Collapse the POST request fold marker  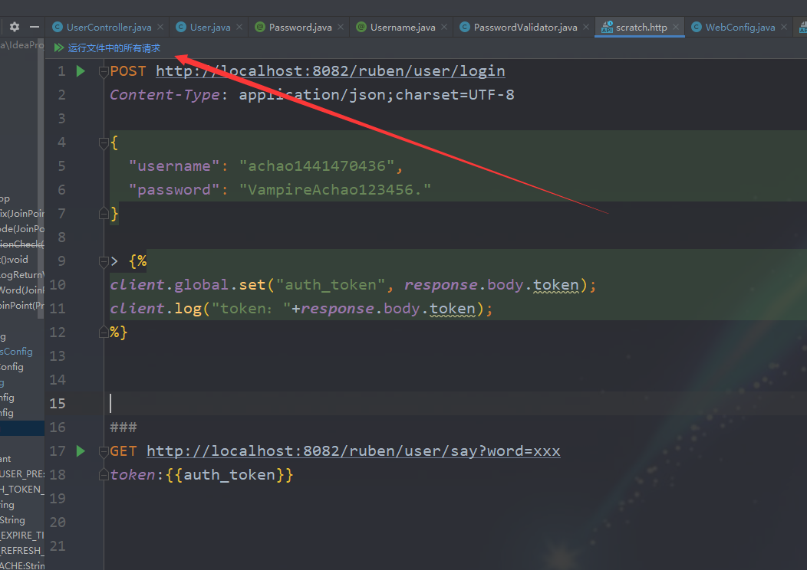coord(104,72)
